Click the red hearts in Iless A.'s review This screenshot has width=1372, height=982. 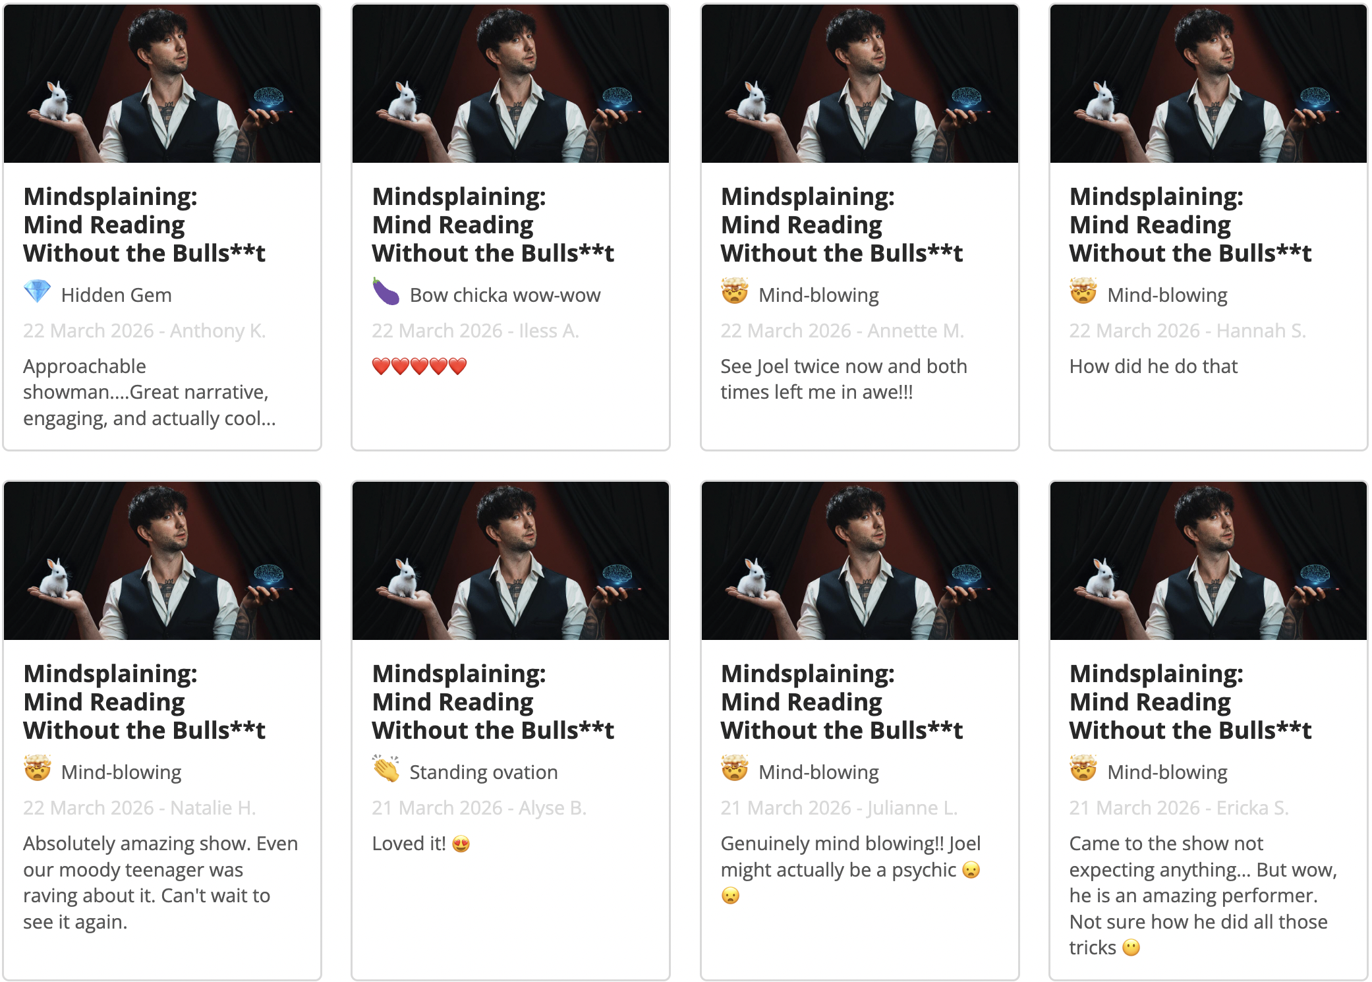pos(420,366)
